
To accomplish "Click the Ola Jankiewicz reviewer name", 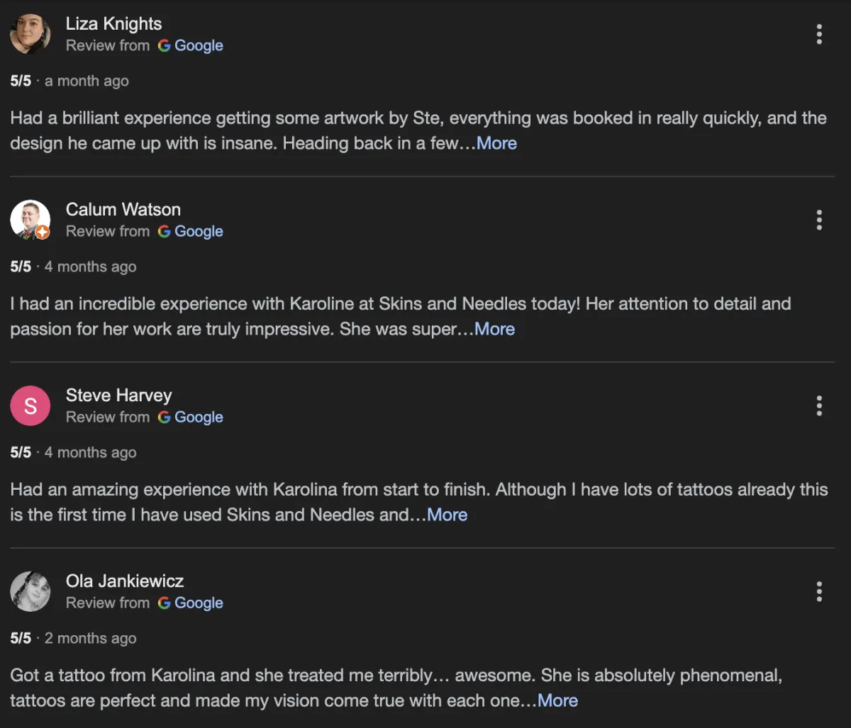I will (124, 581).
